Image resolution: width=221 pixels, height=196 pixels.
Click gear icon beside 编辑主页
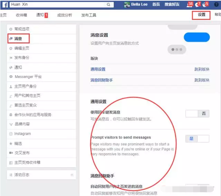click(11, 48)
